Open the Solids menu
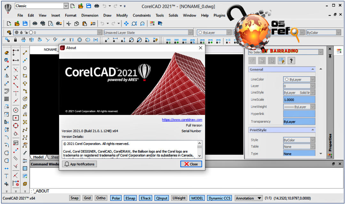Screen dimensions: 345x204 (x=173, y=15)
